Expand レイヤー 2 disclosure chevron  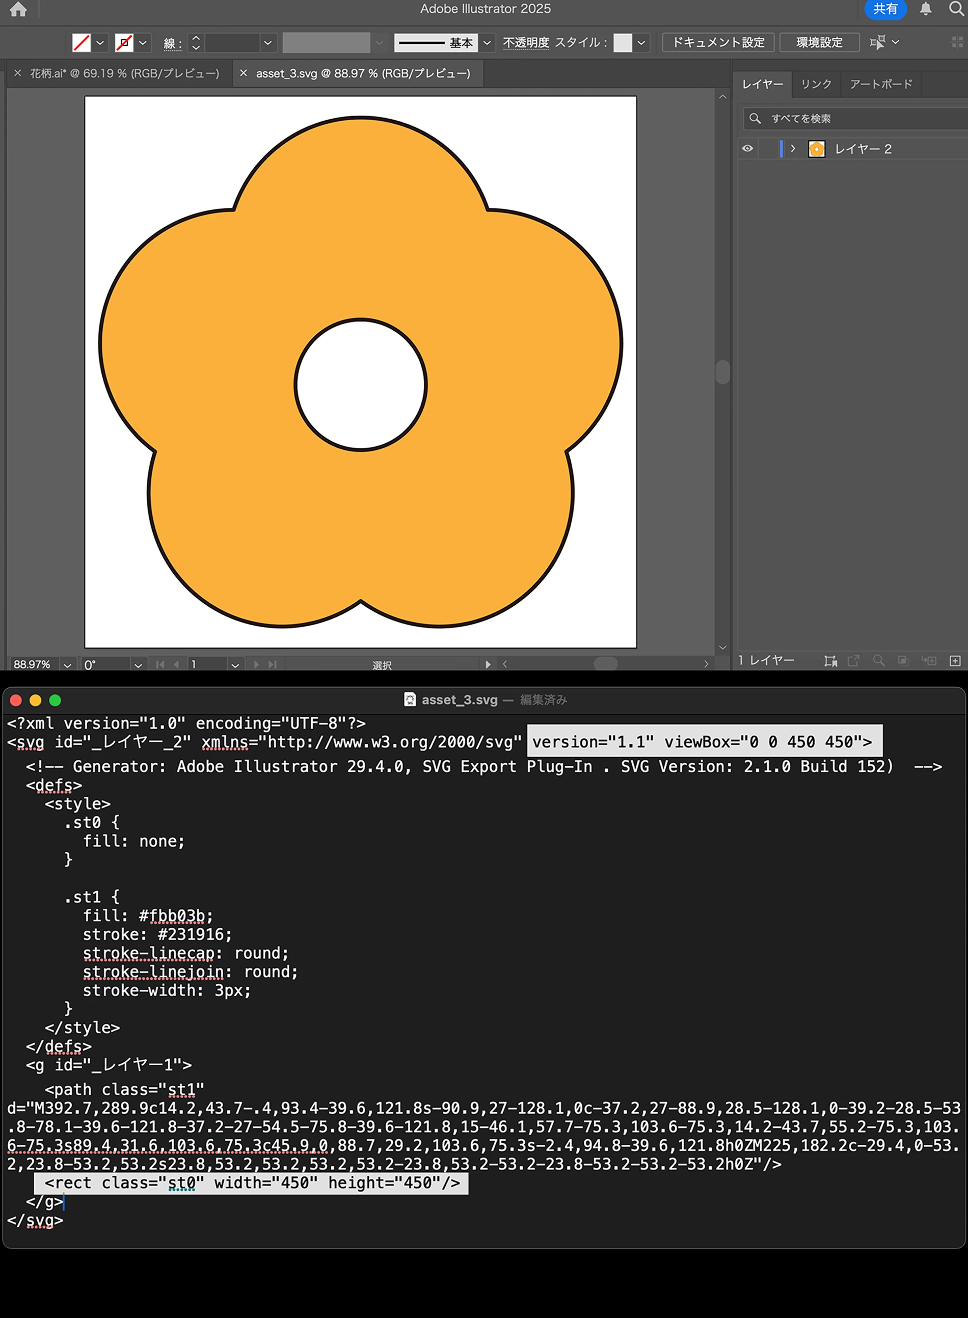tap(793, 149)
